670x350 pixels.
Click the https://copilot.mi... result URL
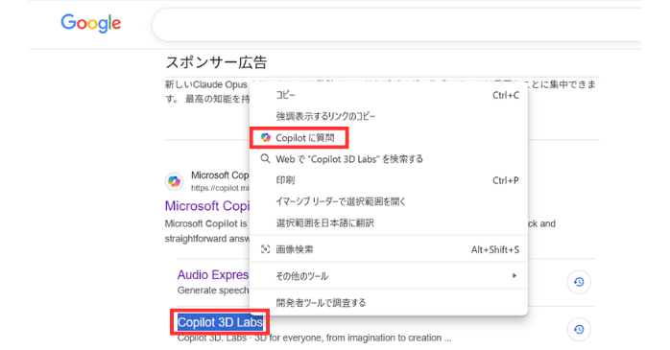220,188
